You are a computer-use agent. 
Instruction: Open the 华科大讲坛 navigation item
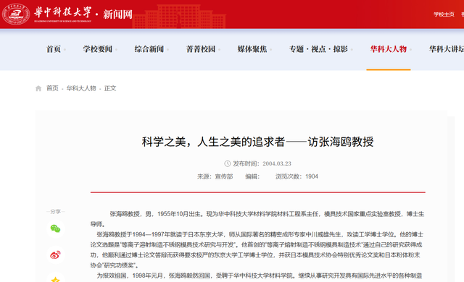[x=447, y=49]
